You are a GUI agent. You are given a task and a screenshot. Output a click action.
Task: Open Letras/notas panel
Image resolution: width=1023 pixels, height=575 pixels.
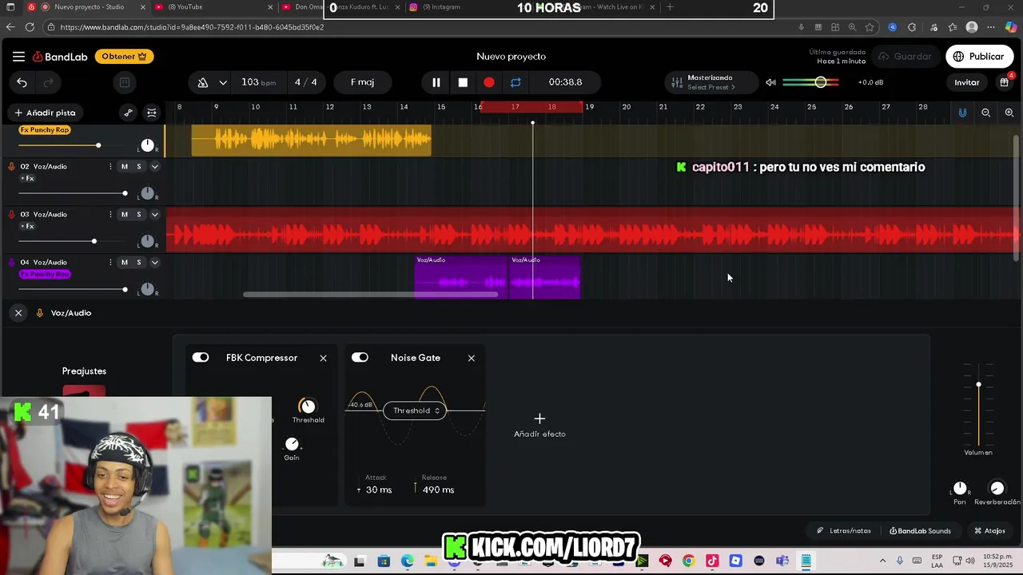coord(844,531)
